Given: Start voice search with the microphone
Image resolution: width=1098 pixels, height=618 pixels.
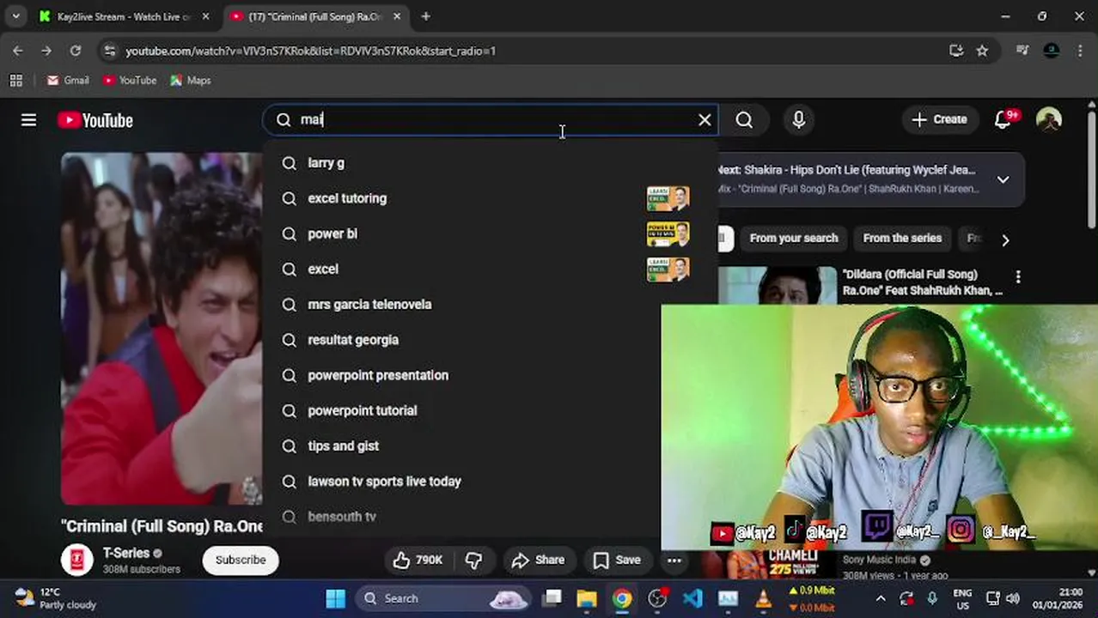Looking at the screenshot, I should click(799, 120).
